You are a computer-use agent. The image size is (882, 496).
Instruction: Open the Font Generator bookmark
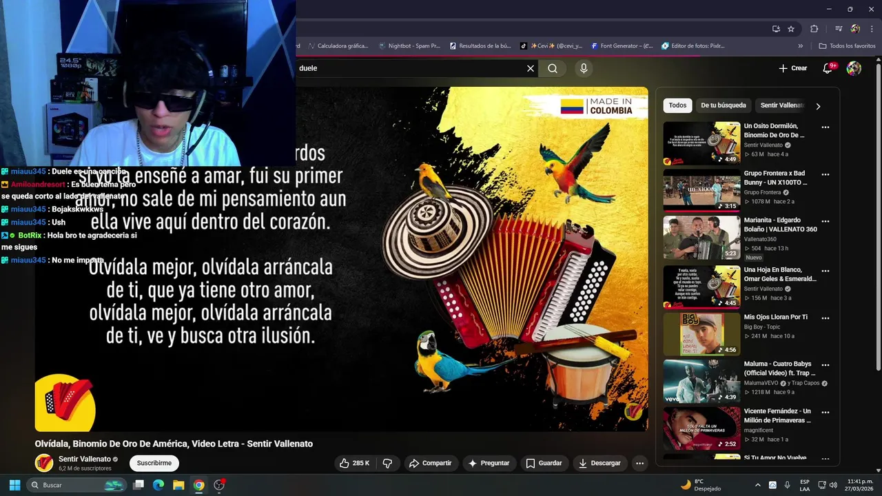coord(622,46)
